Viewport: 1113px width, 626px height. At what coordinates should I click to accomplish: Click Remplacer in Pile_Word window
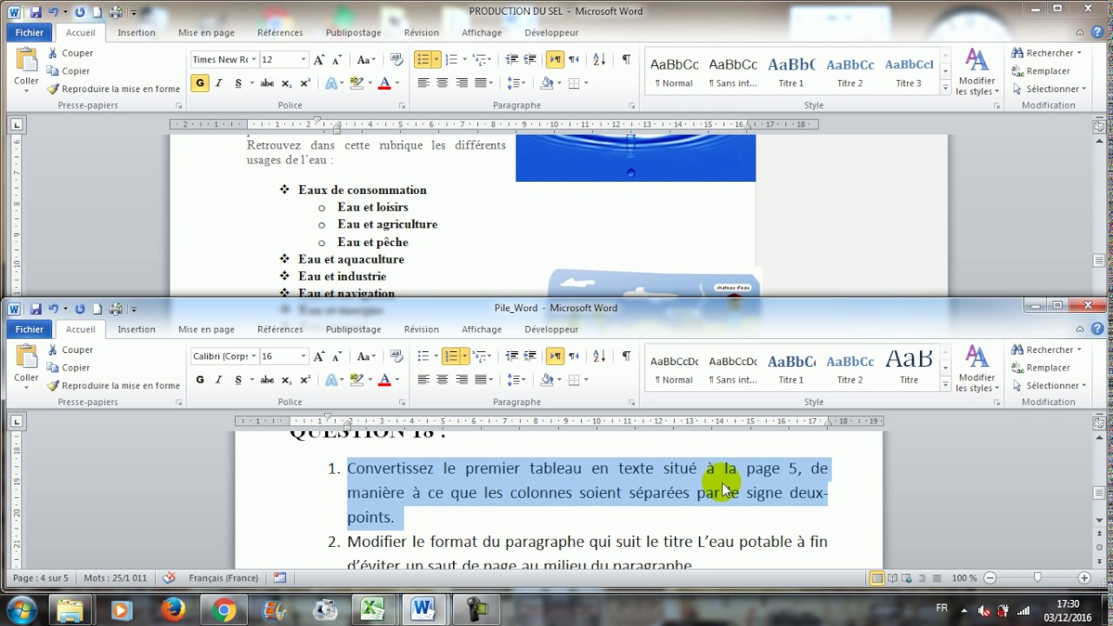[x=1041, y=368]
